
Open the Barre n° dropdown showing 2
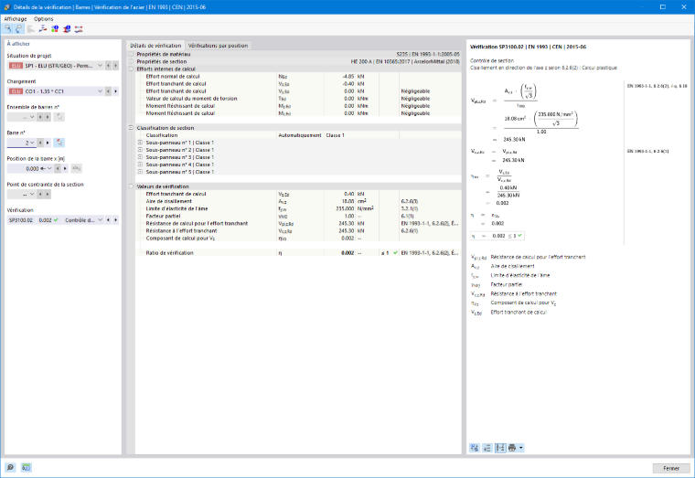32,143
